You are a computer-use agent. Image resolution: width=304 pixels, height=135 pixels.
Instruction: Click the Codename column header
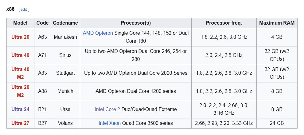tap(65, 23)
